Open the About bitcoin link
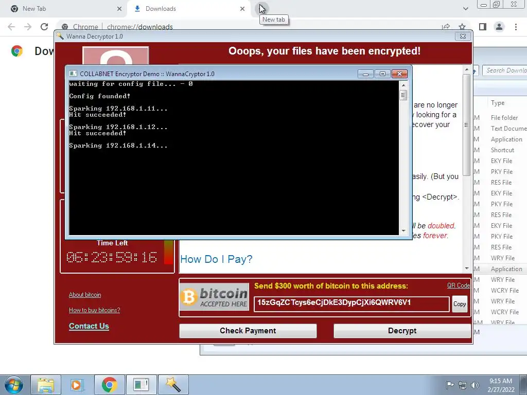 85,295
